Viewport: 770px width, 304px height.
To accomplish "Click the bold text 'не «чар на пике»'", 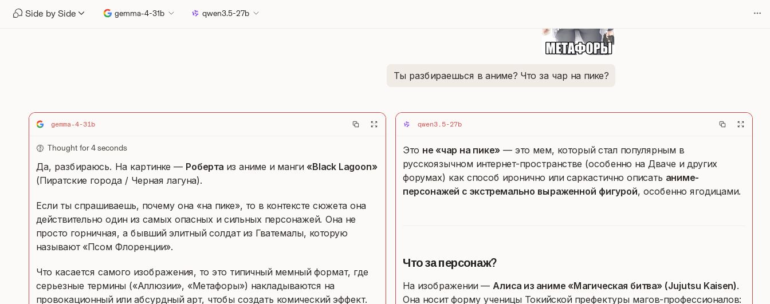I will (461, 150).
